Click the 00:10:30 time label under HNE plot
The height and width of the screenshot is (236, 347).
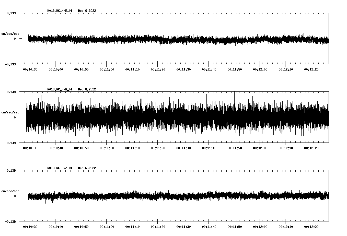click(30, 69)
